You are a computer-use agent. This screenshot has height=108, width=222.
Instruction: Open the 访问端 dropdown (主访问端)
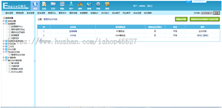(207, 13)
